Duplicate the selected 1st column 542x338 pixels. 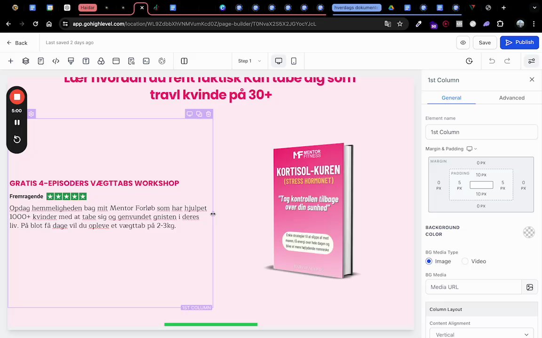(199, 114)
